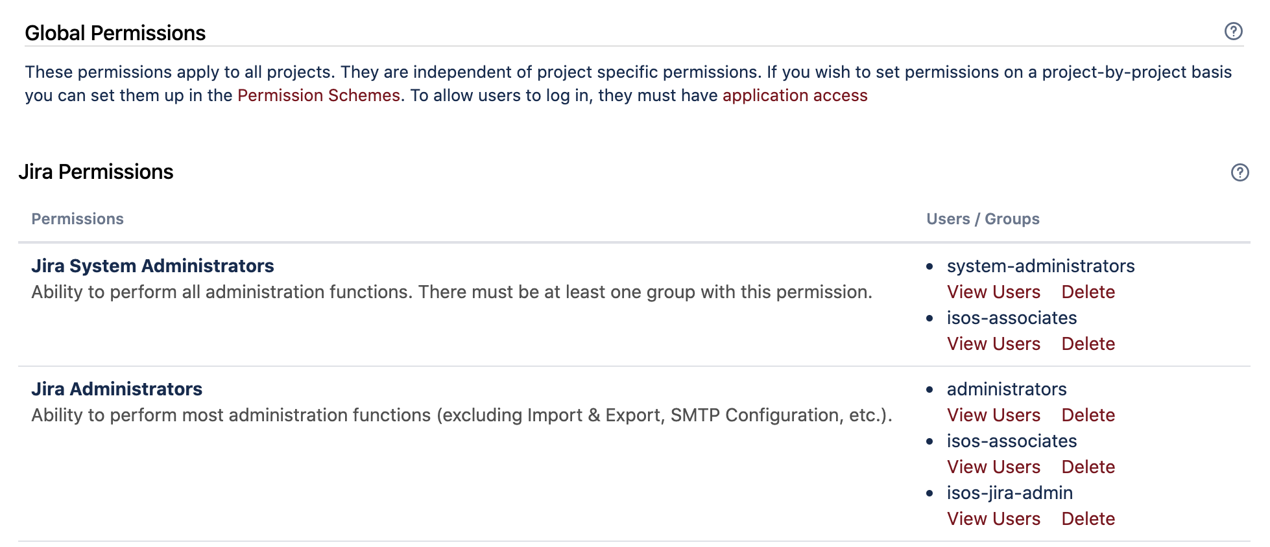Delete administrators group from Jira Administrators

pos(1088,415)
